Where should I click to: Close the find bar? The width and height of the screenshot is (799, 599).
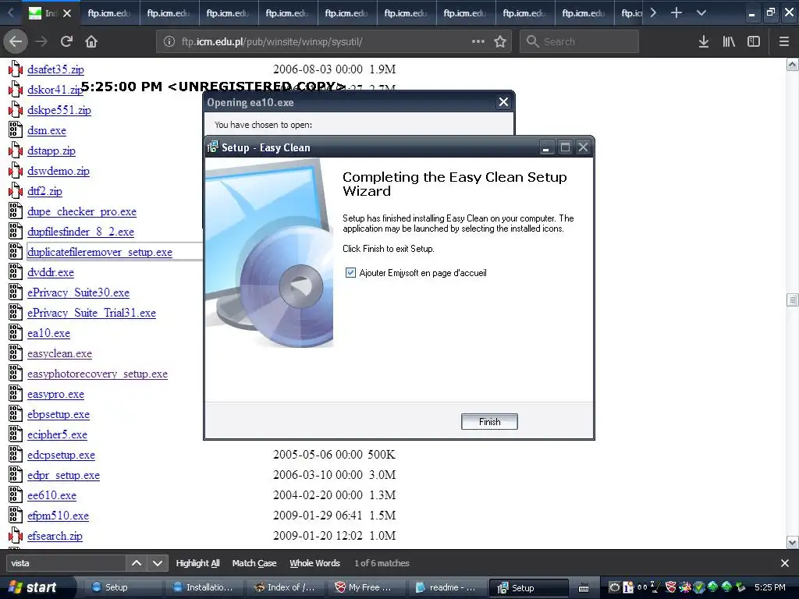pos(785,563)
